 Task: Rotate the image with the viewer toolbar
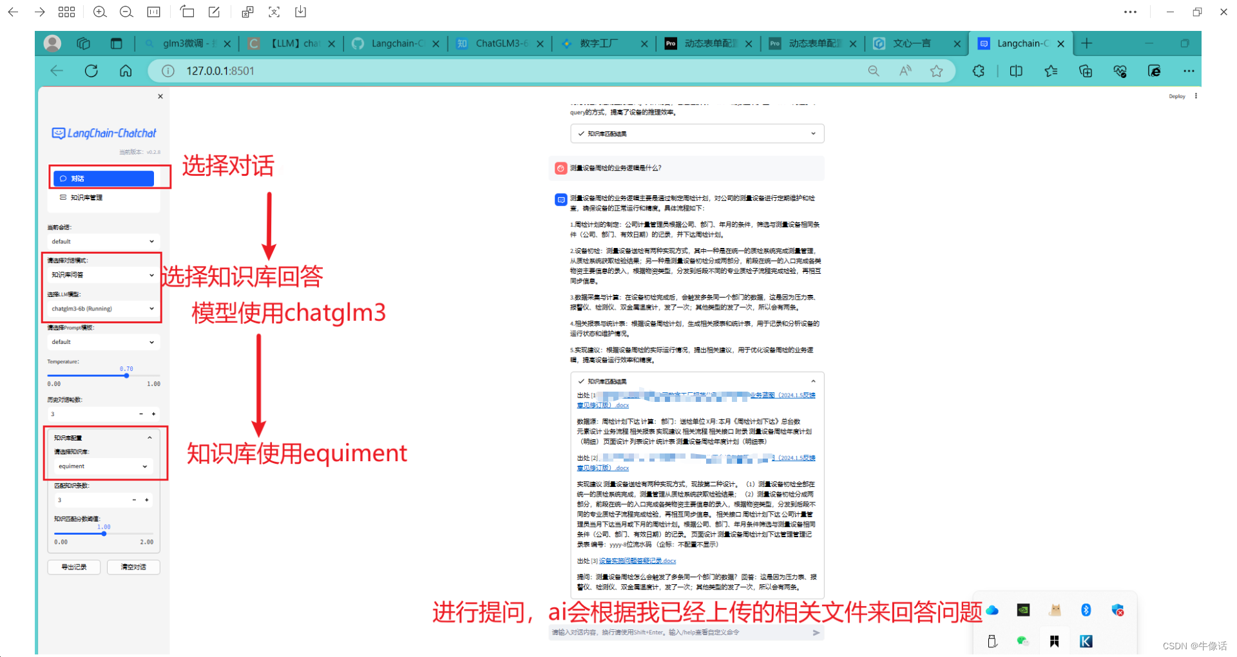[x=187, y=12]
